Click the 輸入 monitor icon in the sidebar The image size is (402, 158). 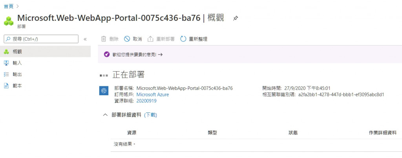6,63
